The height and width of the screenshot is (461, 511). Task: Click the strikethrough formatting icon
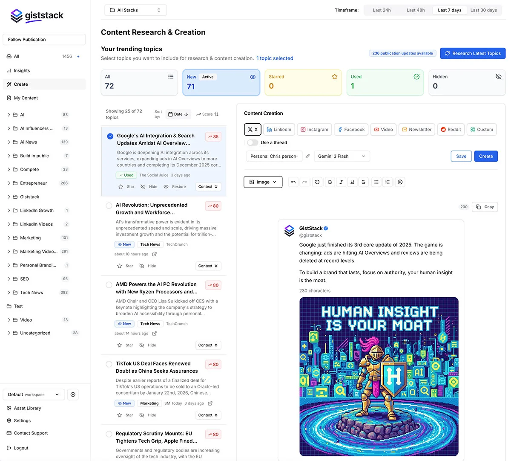[x=363, y=182]
